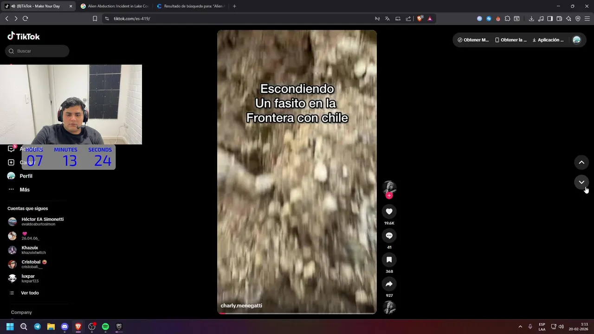Open taskbar volume speaker icon
The height and width of the screenshot is (334, 594).
561,327
